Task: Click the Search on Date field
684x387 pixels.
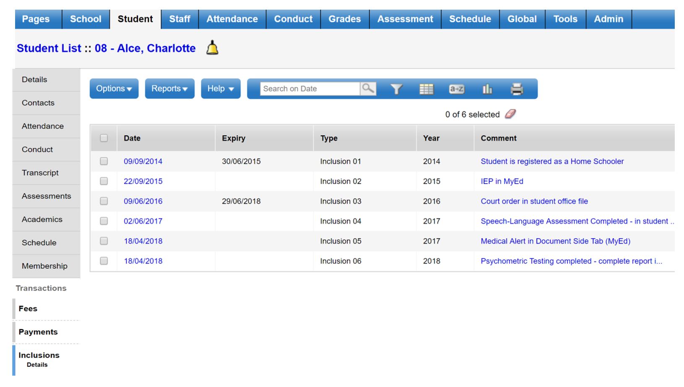Action: (x=309, y=88)
